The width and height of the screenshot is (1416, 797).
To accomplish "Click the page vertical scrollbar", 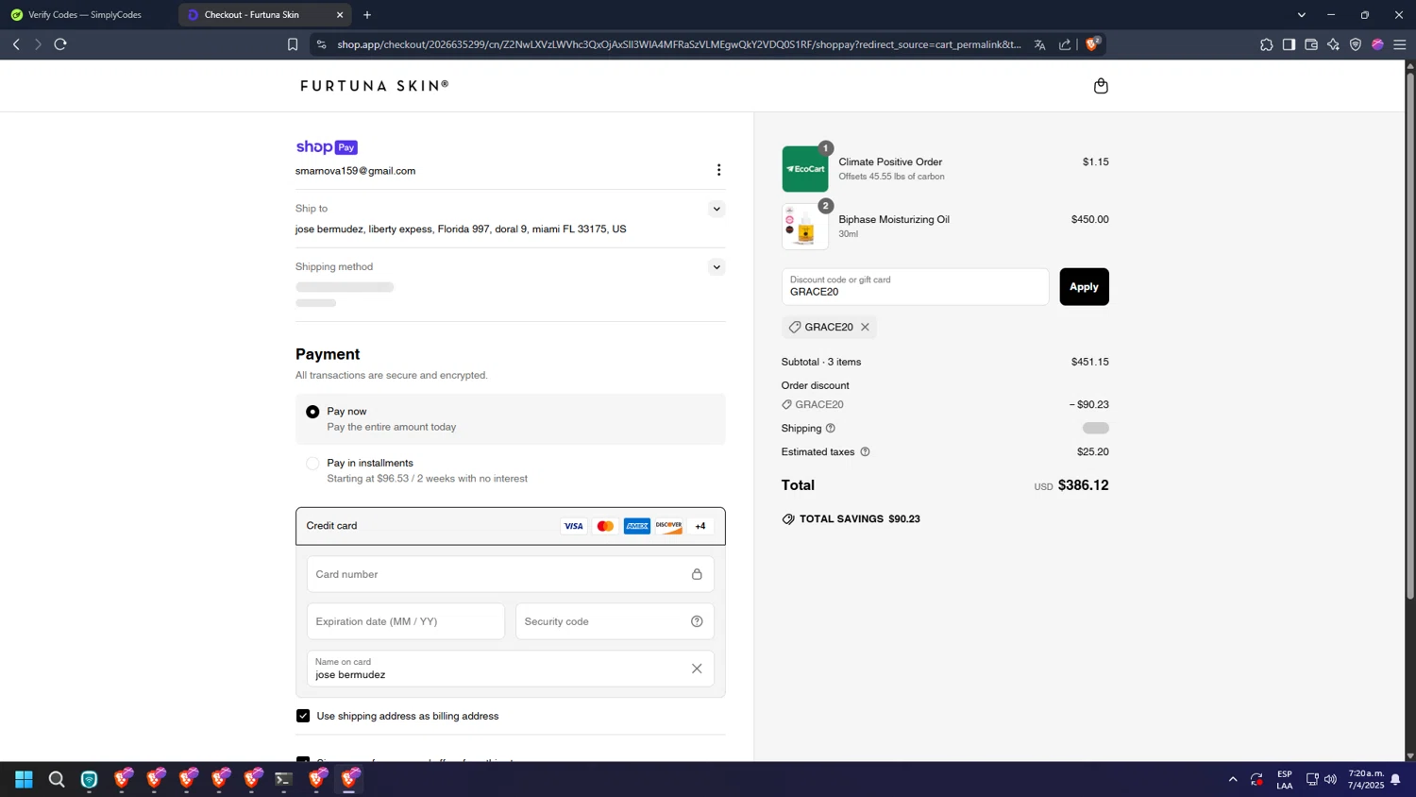I will pos(1410,336).
